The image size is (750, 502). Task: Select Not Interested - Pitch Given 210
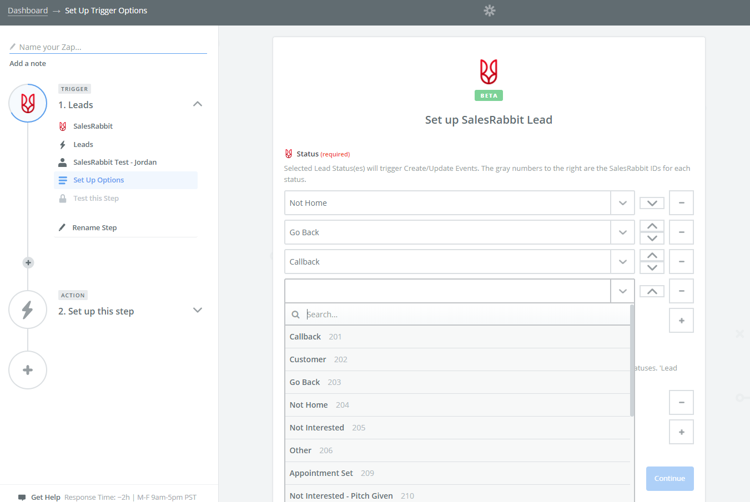tap(457, 495)
